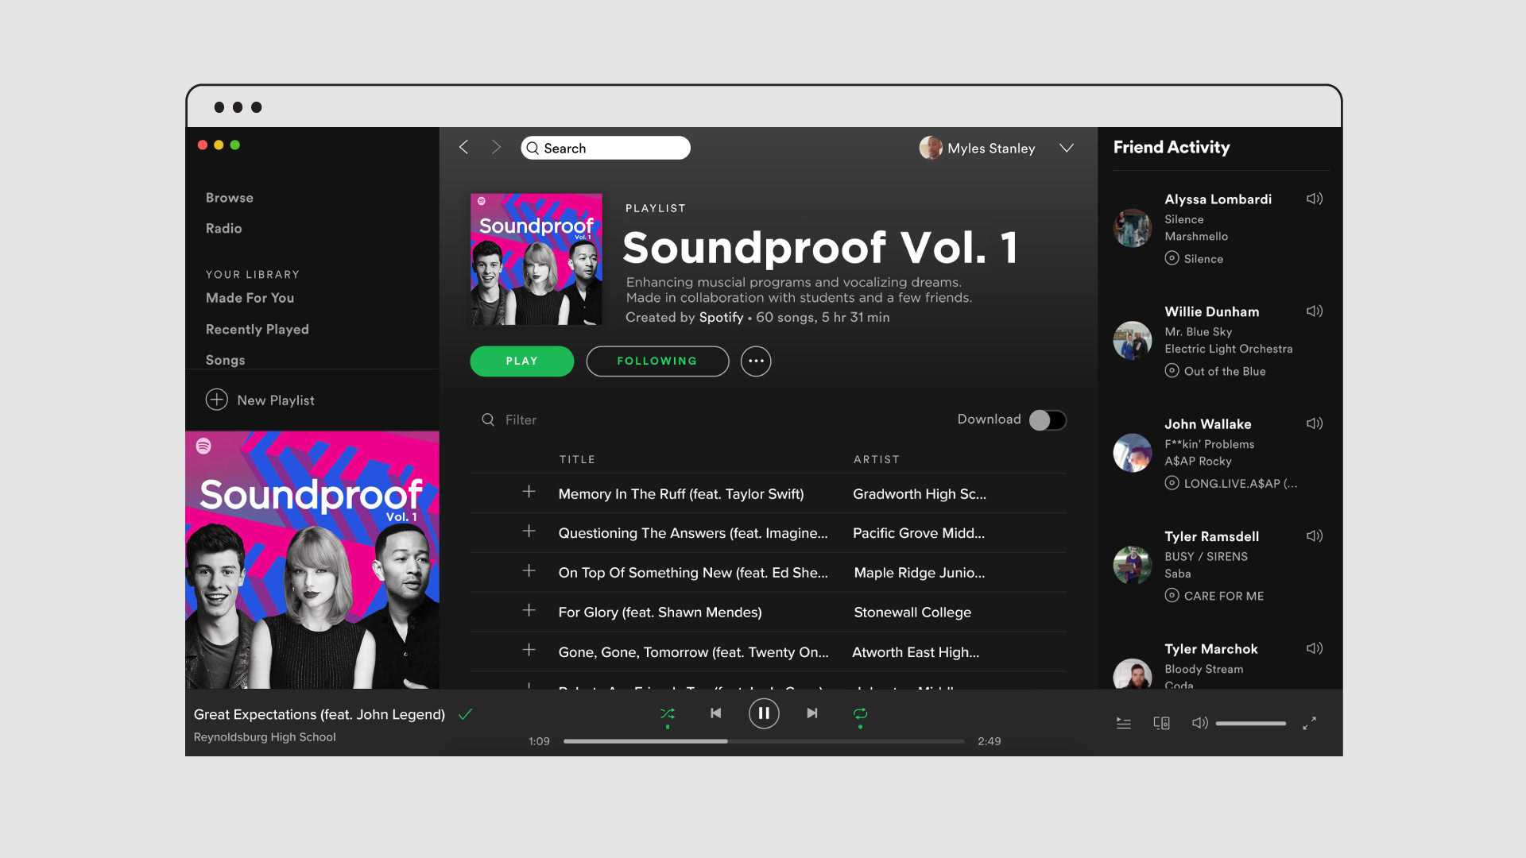1526x858 pixels.
Task: Click the search magnifier icon
Action: (x=533, y=149)
